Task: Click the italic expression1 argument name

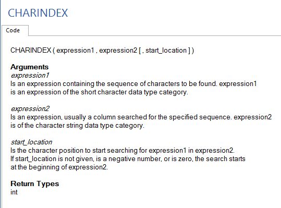Action: click(x=30, y=75)
